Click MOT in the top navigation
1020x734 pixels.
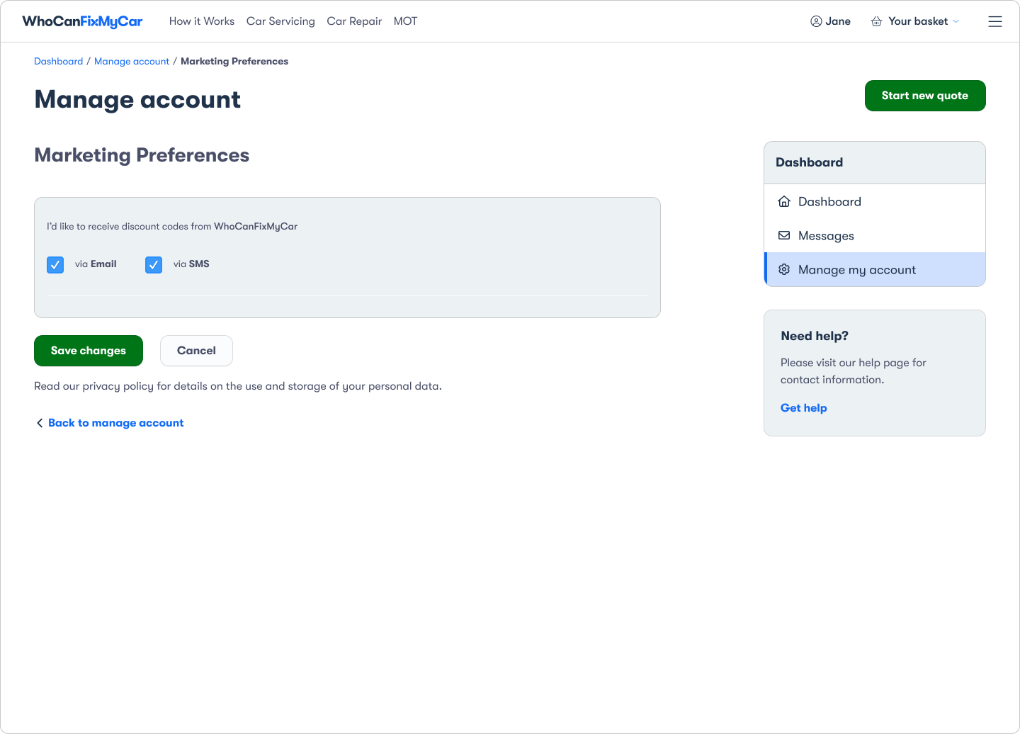[405, 21]
